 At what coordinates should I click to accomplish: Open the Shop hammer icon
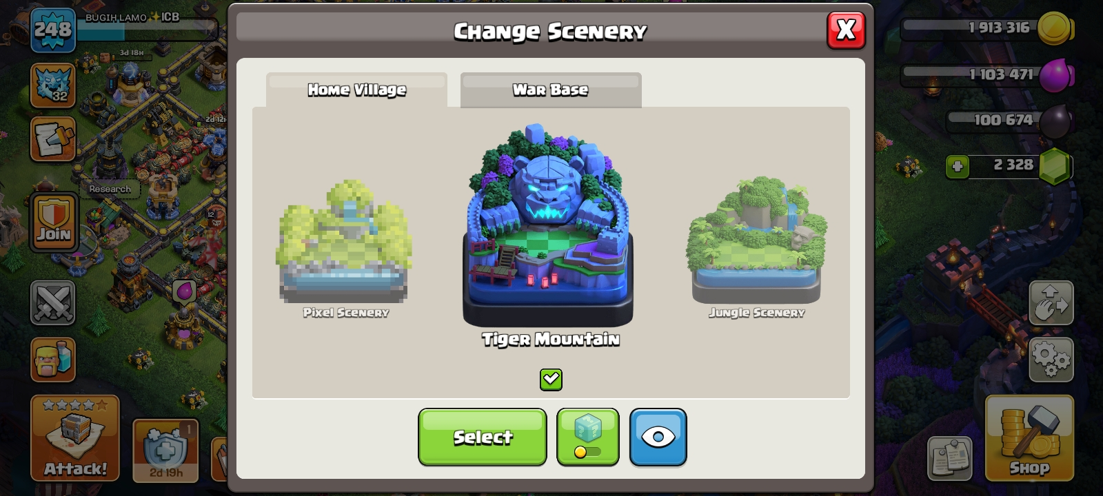click(x=1029, y=437)
